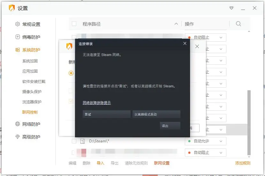Click the scrollbar down arrow
265x176 pixels.
pyautogui.click(x=249, y=157)
